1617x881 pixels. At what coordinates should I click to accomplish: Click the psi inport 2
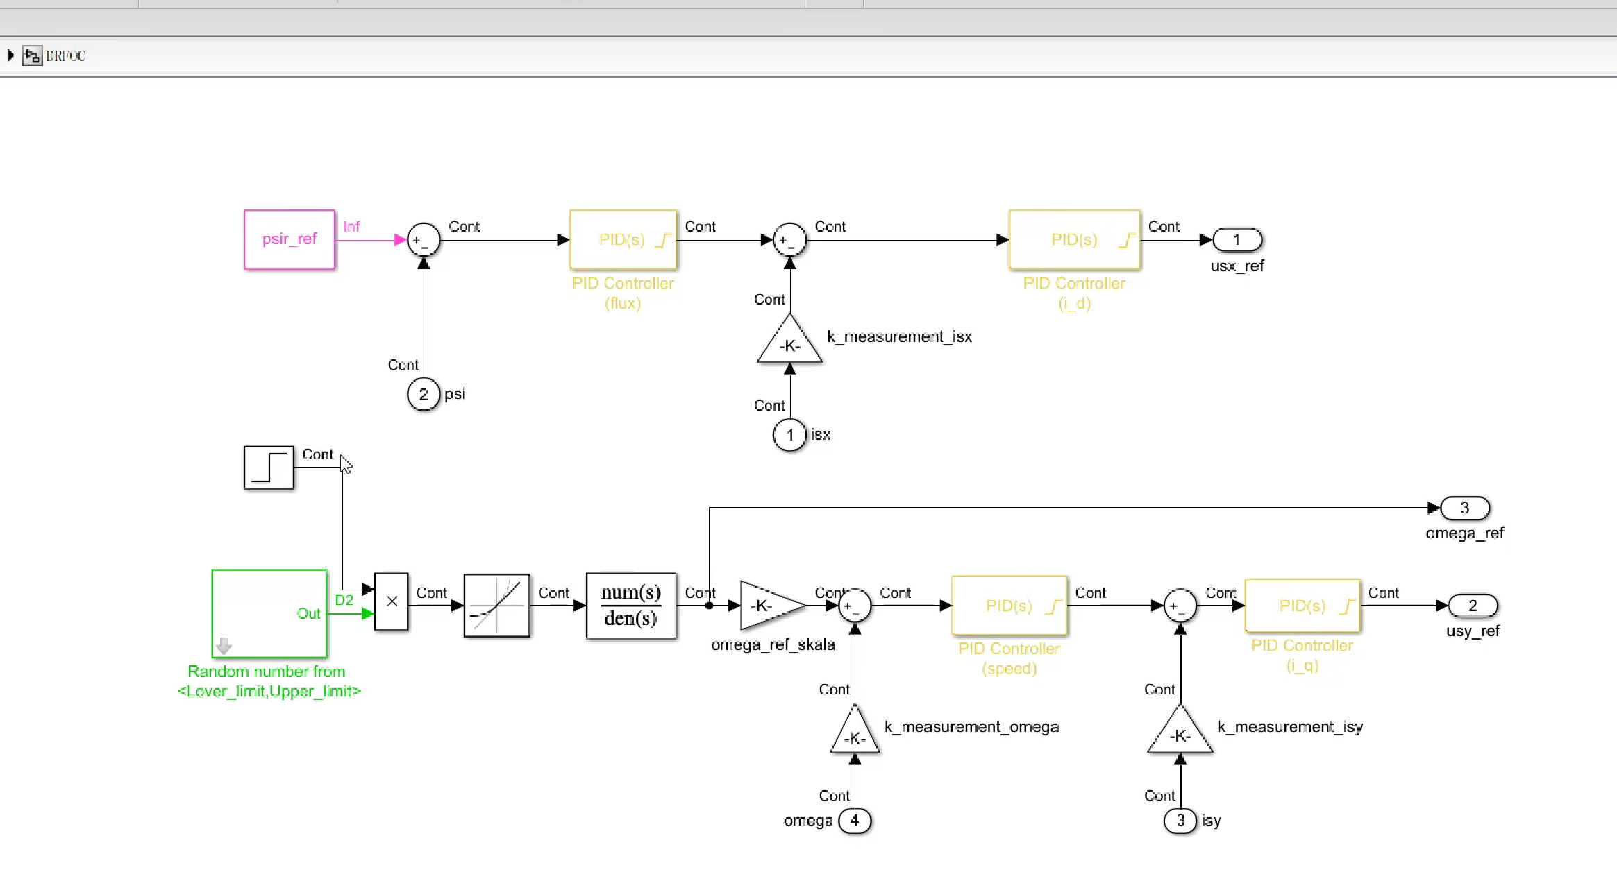tap(423, 395)
